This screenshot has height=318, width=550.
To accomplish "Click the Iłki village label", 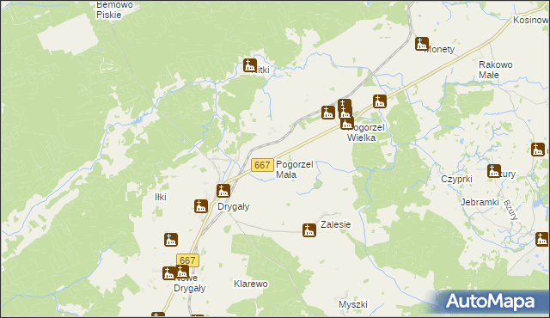I will click(161, 197).
